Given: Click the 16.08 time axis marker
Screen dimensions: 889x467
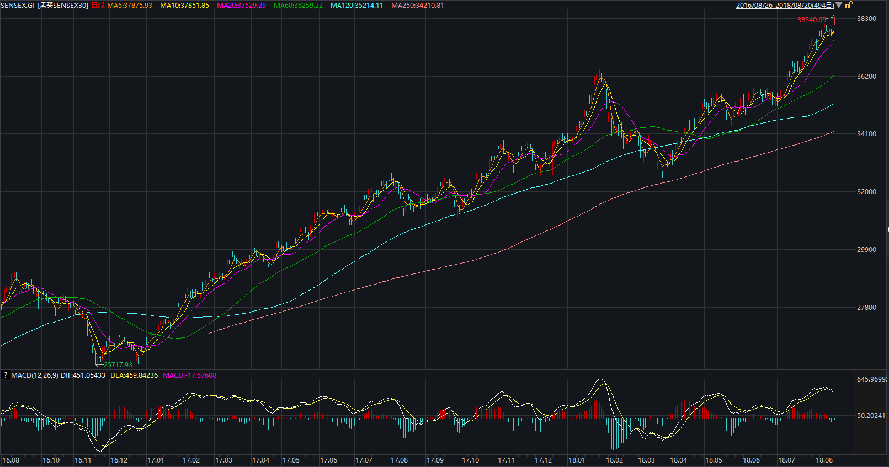Looking at the screenshot, I should pos(11,460).
